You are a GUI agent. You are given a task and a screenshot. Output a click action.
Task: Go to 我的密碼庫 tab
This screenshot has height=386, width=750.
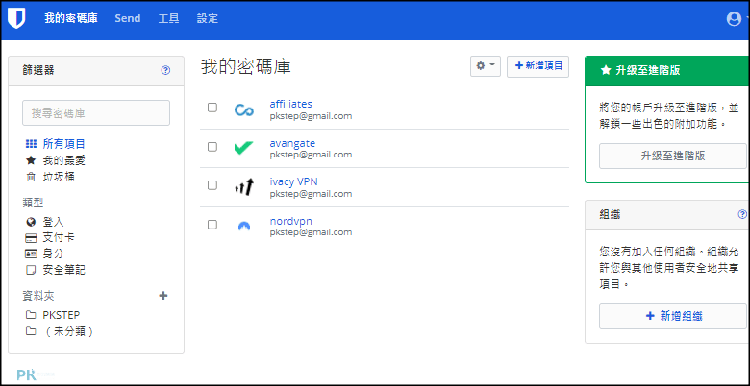(71, 18)
